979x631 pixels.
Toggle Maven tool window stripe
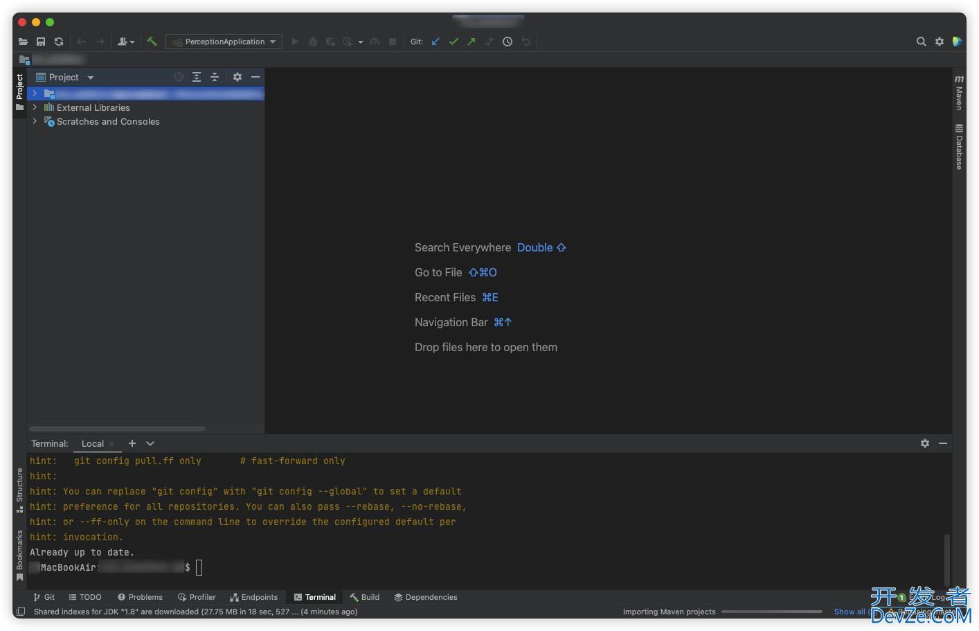pyautogui.click(x=959, y=92)
